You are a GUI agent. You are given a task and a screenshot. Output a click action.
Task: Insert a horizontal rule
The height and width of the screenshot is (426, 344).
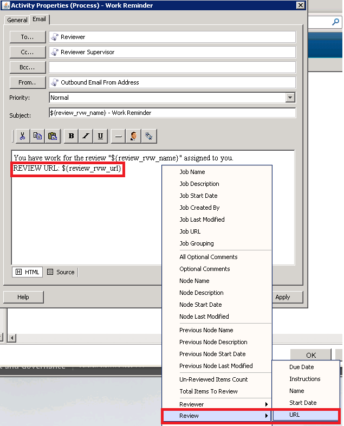[x=119, y=136]
